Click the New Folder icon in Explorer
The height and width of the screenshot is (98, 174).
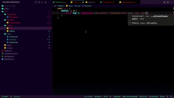[x=39, y=2]
